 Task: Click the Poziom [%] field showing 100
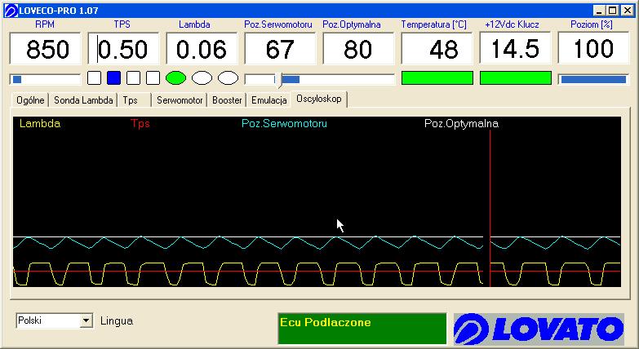pos(593,49)
